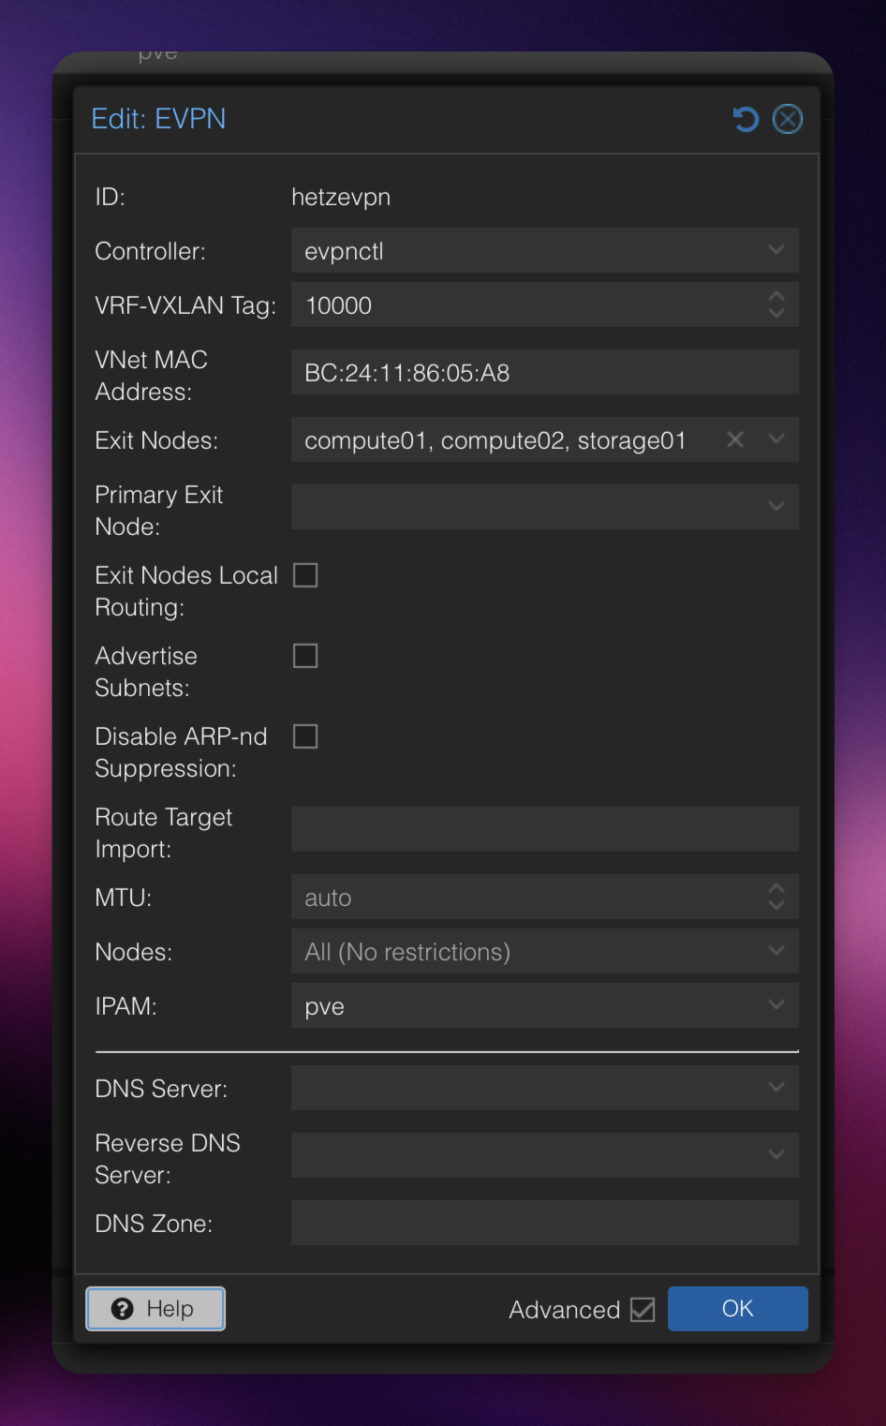Click the close dialog circle icon
This screenshot has width=886, height=1426.
(x=787, y=118)
